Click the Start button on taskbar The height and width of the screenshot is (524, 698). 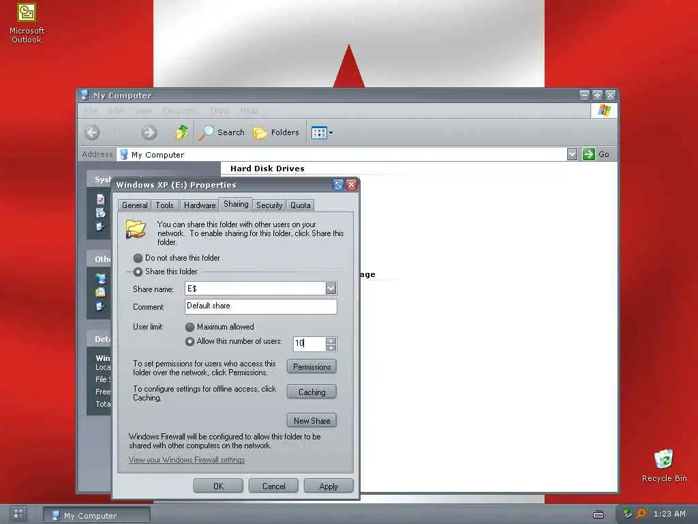tap(18, 514)
